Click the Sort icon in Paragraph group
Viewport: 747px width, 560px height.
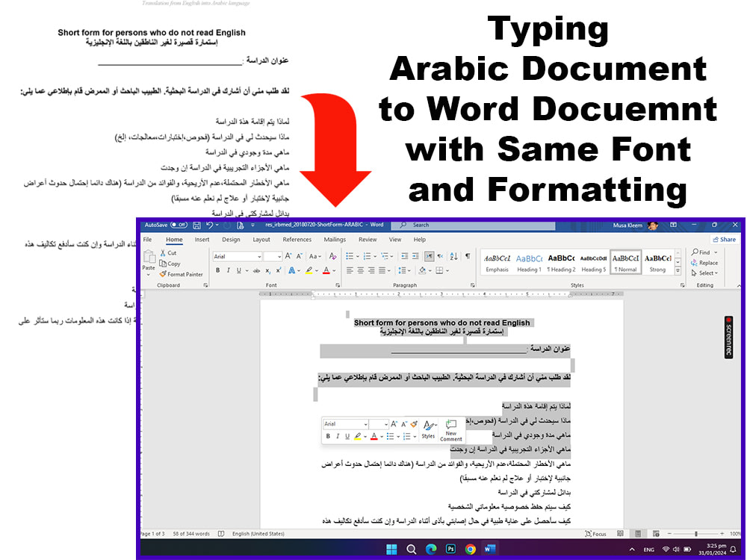(453, 256)
